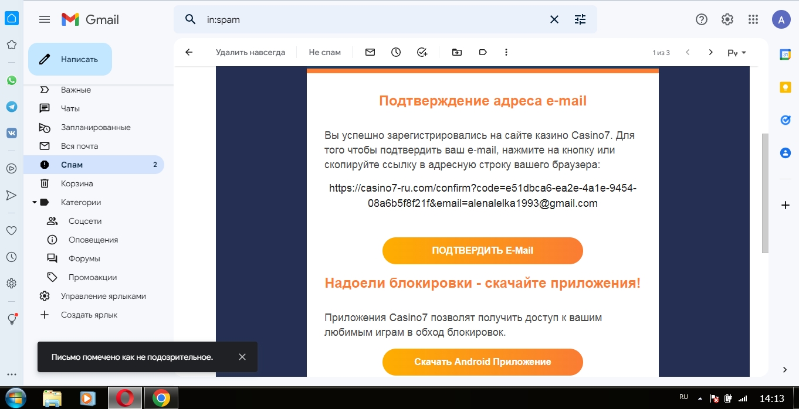The width and height of the screenshot is (799, 409).
Task: Collapse the Categories section arrow
Action: tap(35, 202)
